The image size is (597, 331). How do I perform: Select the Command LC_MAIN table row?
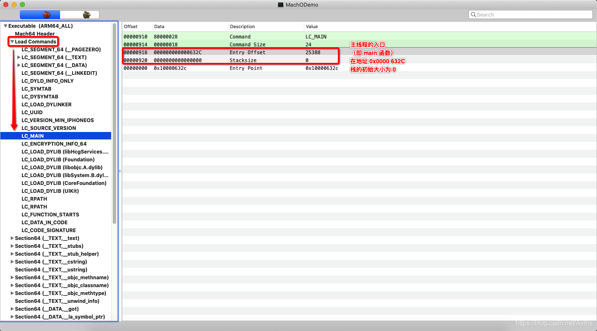359,36
